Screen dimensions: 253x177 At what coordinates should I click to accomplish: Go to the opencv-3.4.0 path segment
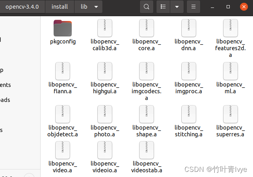[x=22, y=7]
